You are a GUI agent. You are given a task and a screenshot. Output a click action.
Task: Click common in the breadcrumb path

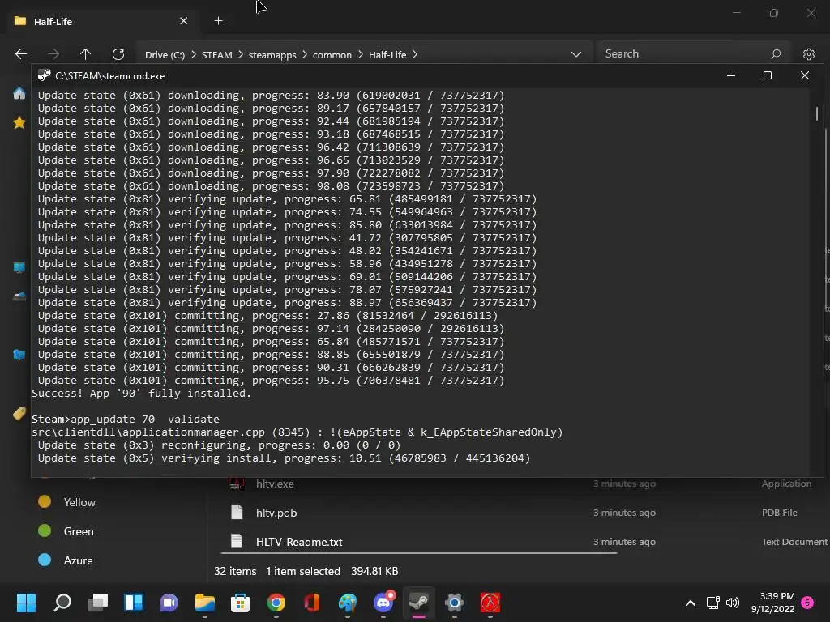coord(332,54)
